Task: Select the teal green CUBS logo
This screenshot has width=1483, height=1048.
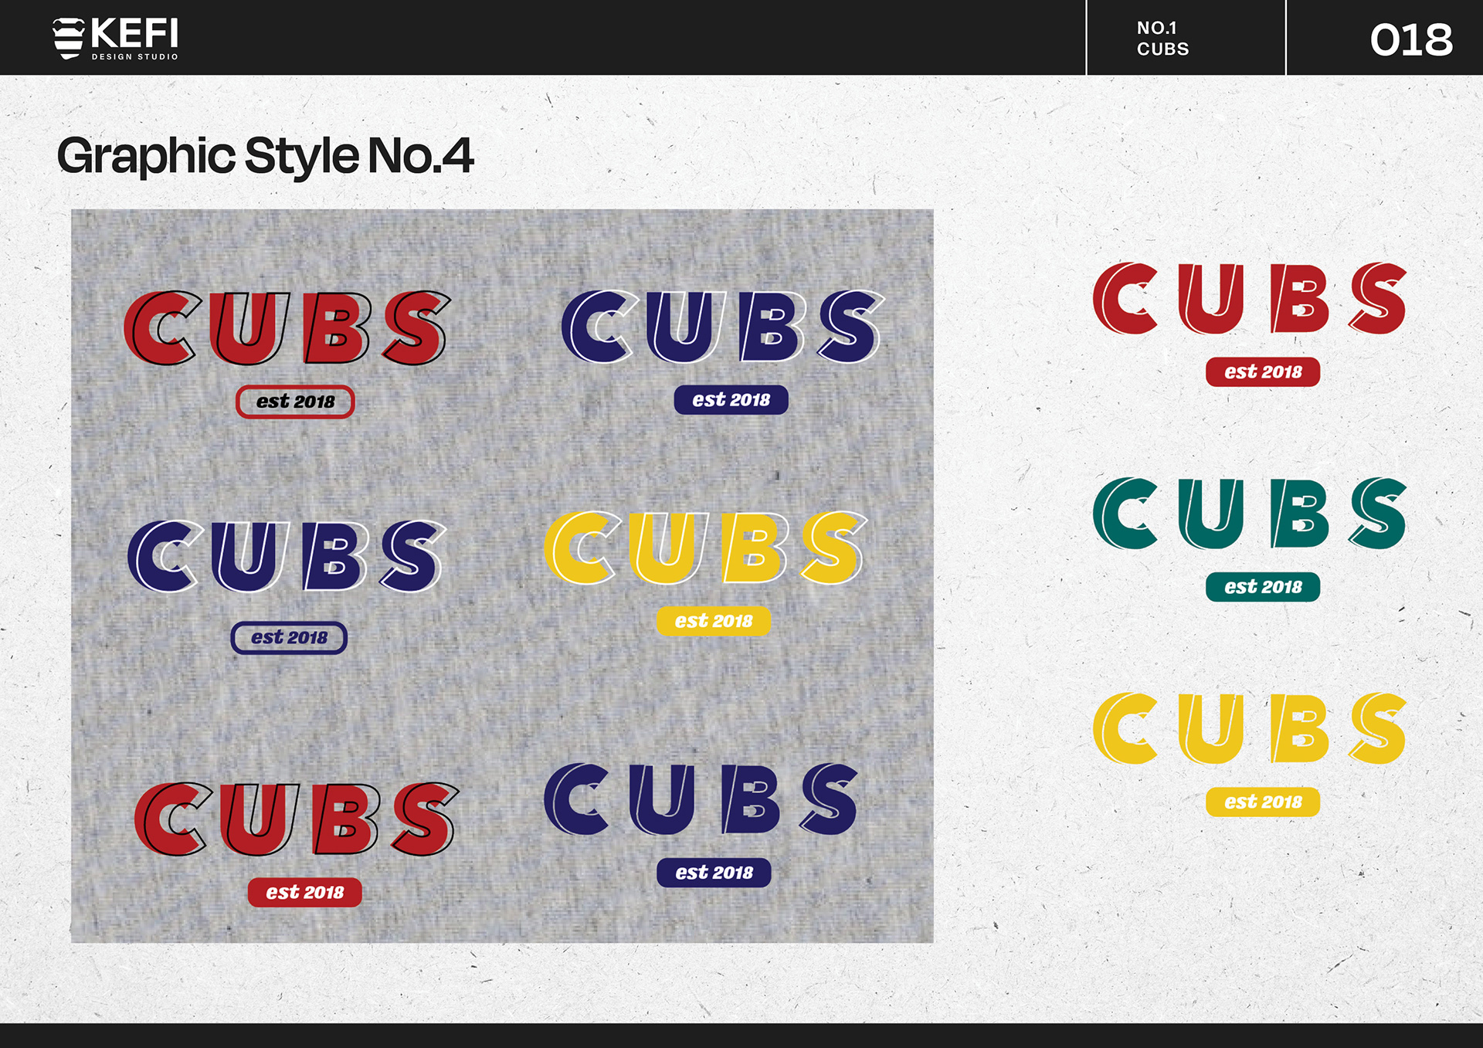Action: coord(1250,513)
